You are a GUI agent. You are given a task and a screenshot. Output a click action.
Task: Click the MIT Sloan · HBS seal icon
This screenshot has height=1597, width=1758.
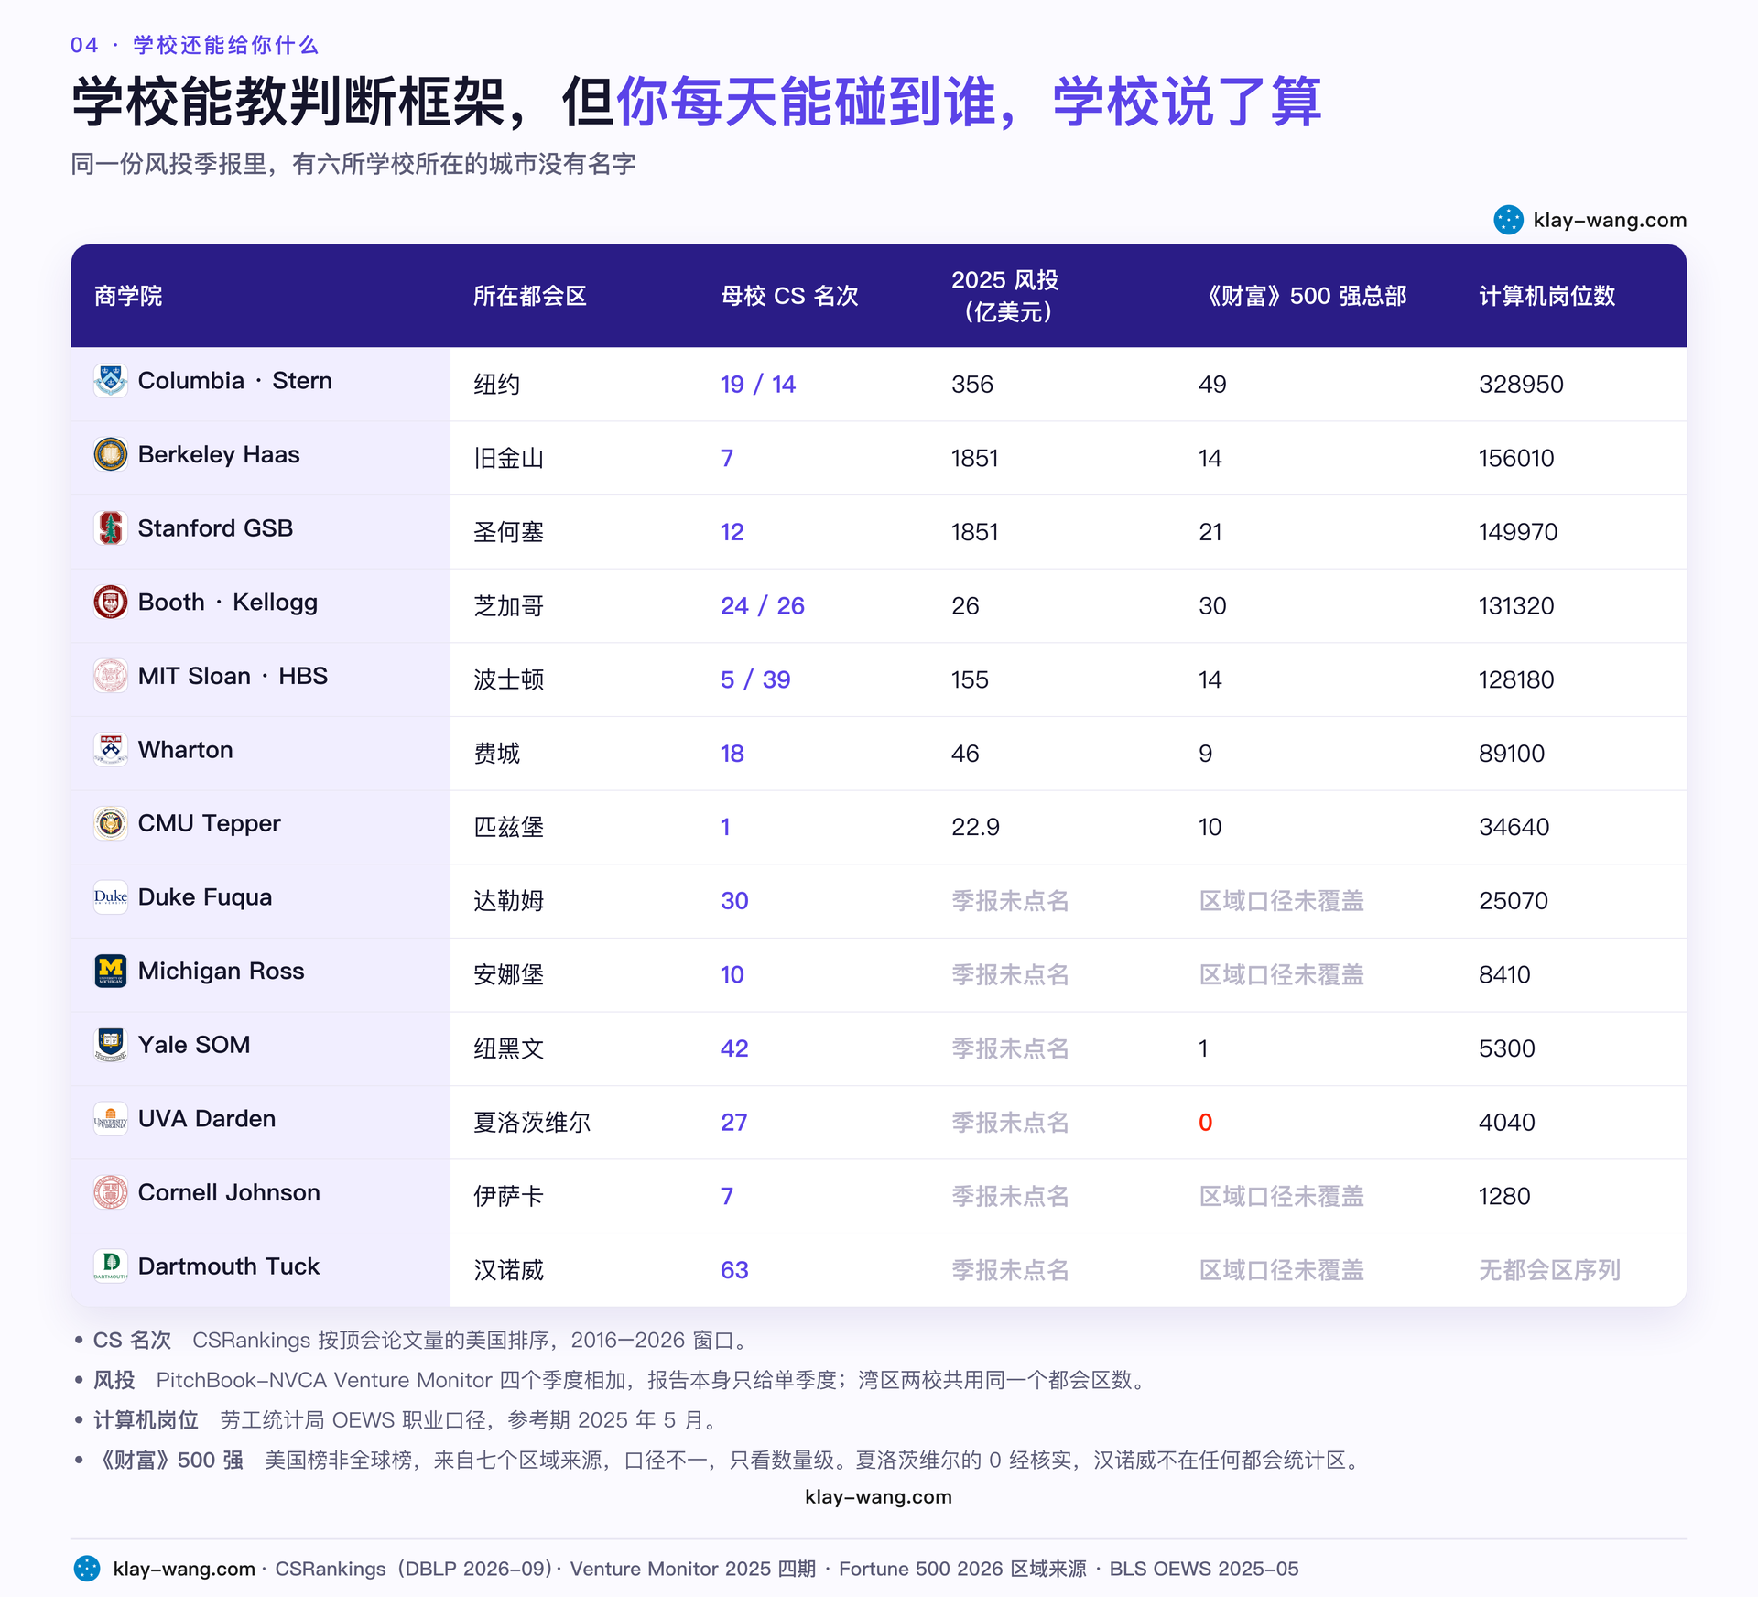(x=111, y=676)
